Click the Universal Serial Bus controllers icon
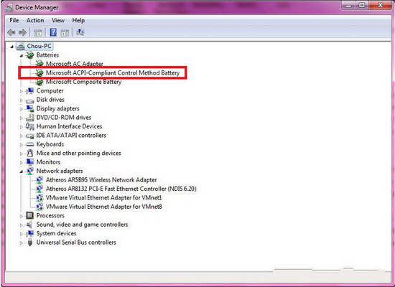395x287 pixels. [x=30, y=243]
